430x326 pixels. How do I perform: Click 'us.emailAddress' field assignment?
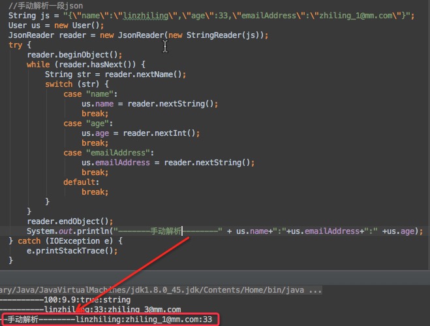[115, 163]
